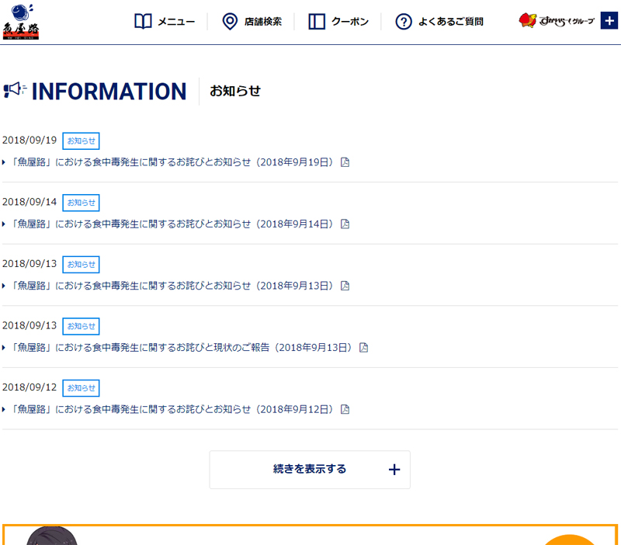Click the megaphone icon beside INFORMATION

pyautogui.click(x=15, y=90)
